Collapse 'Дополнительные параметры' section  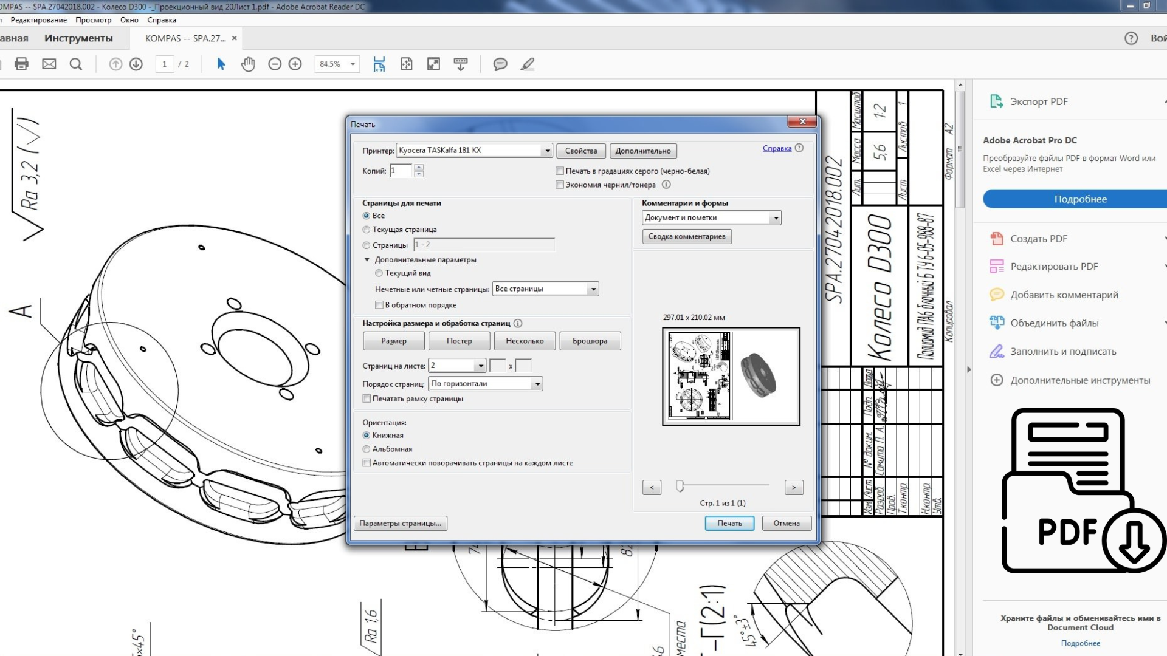point(367,260)
